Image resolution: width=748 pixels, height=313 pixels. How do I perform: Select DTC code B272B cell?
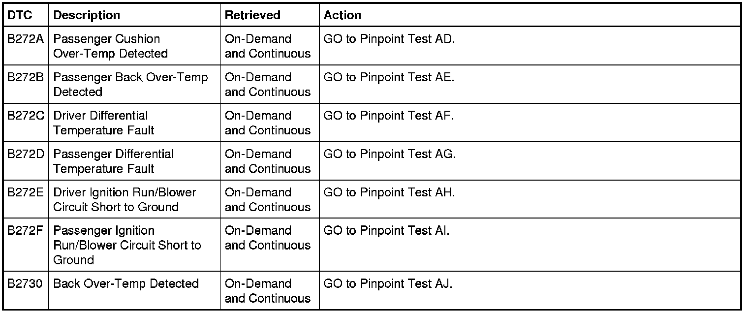tap(26, 77)
